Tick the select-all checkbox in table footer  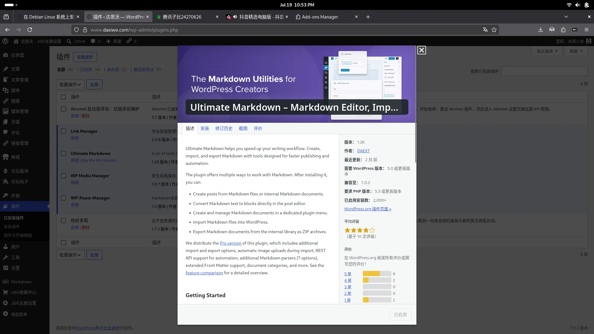pos(63,243)
